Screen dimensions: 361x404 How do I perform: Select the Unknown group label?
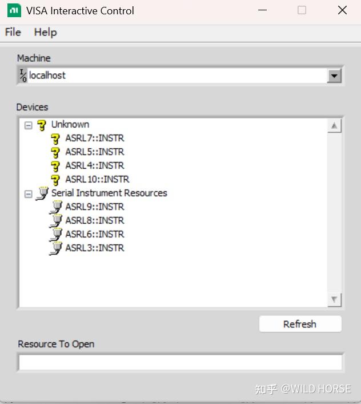point(70,124)
